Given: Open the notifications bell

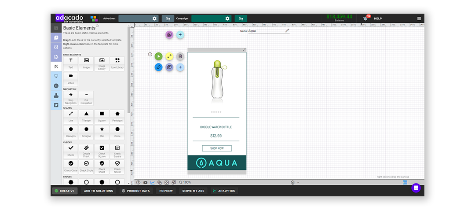Looking at the screenshot, I should [x=365, y=18].
